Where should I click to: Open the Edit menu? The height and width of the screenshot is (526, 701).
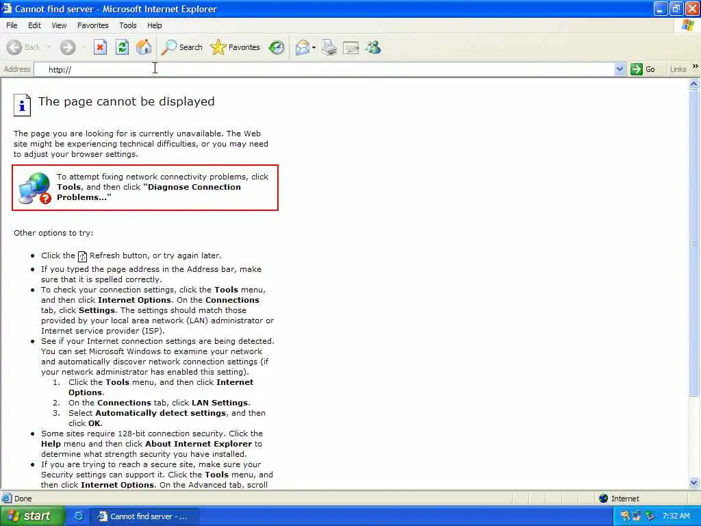[x=34, y=25]
